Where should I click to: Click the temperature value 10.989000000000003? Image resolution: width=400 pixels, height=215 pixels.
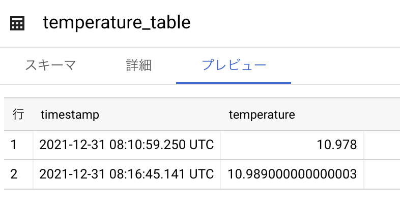tap(292, 174)
